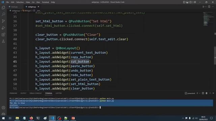216x121 pixels.
Task: Open Firefox from the taskbar
Action: click(x=31, y=118)
